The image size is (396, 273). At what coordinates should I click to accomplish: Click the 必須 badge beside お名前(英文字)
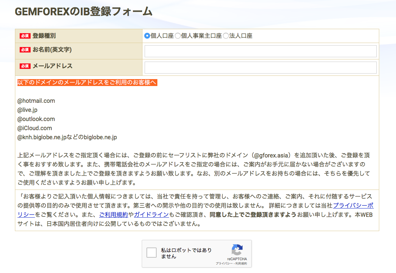click(25, 50)
